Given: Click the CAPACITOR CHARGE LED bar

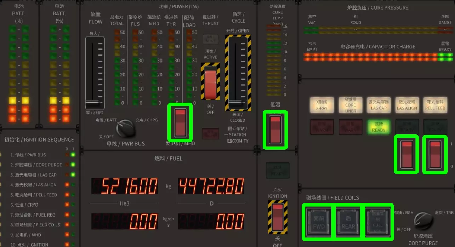Looking at the screenshot, I should 378,57.
